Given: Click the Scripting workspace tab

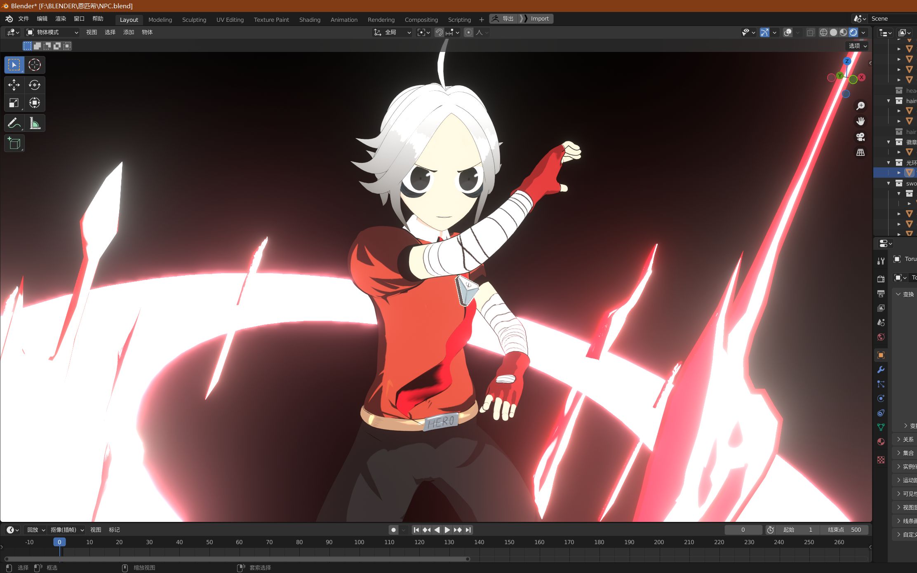Looking at the screenshot, I should [x=459, y=19].
